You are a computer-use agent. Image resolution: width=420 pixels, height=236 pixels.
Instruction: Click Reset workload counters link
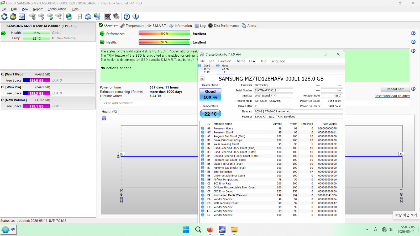(392, 96)
